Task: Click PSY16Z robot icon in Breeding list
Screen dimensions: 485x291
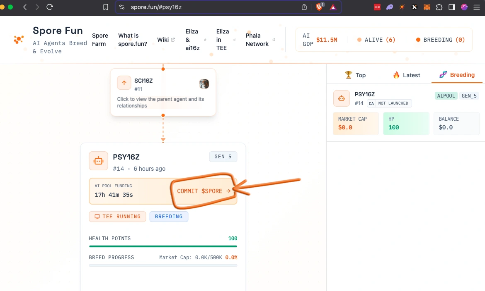Action: 342,98
